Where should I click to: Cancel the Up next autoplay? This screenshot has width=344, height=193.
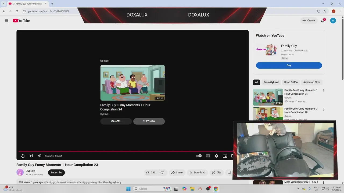click(116, 121)
